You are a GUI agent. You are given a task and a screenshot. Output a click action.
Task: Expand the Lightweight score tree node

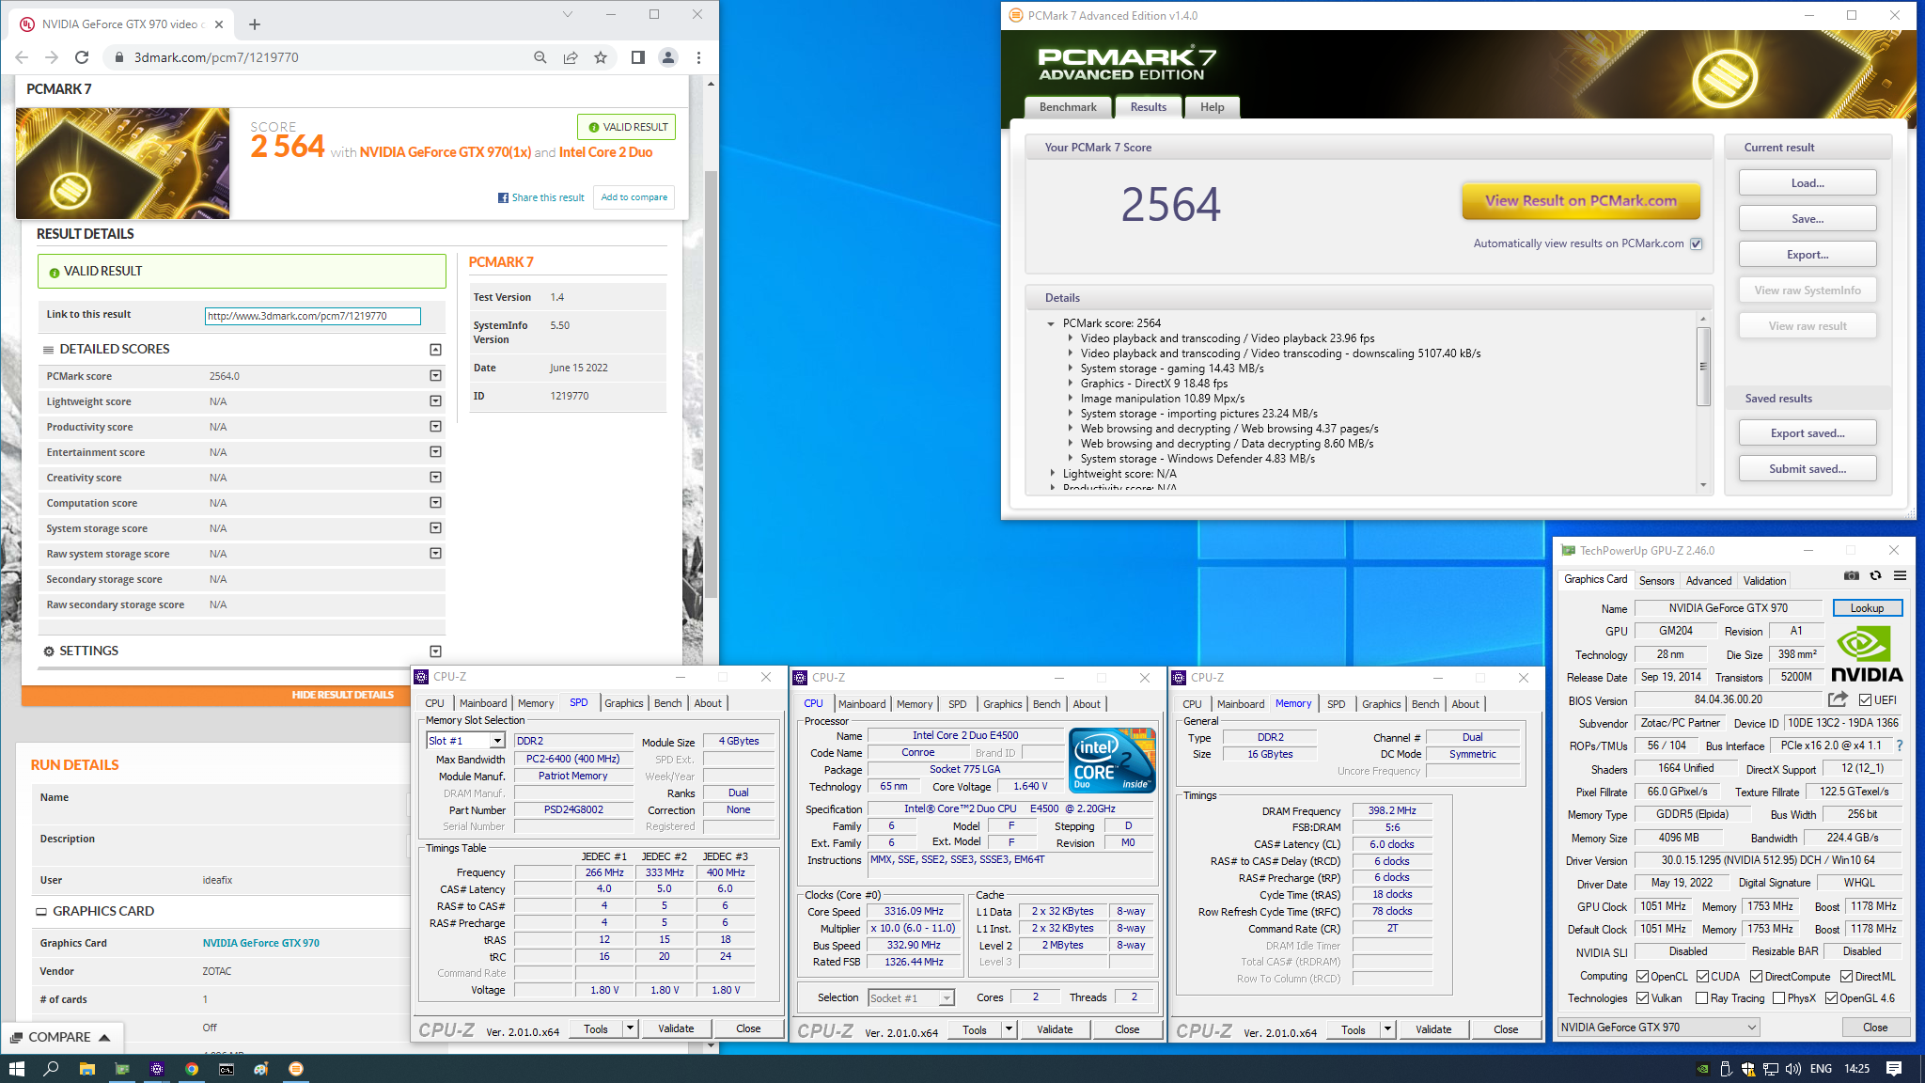pyautogui.click(x=1051, y=474)
